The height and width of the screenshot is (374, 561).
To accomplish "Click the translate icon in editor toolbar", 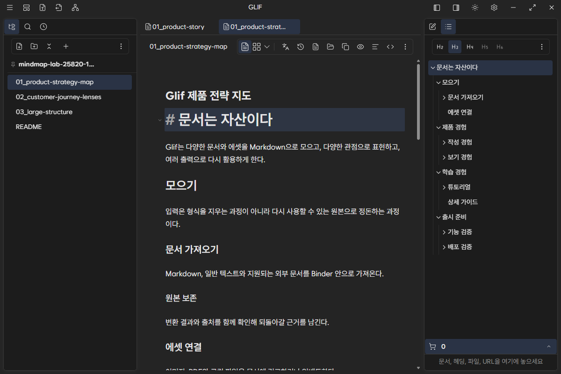I will click(286, 47).
